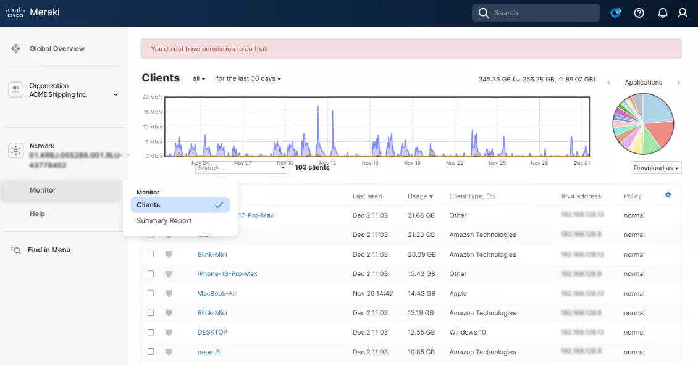This screenshot has height=366, width=698.
Task: Click the Cisco Meraki logo
Action: 33,12
